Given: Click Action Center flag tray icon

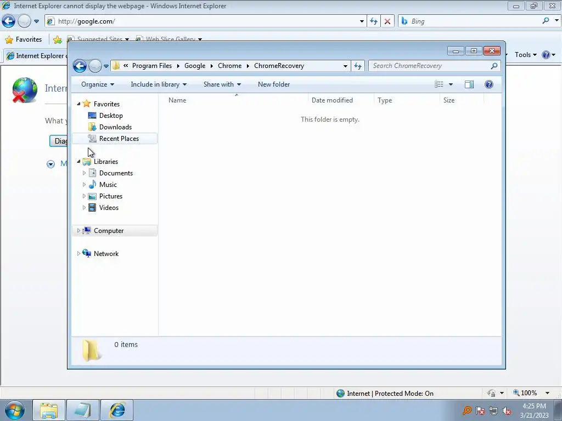Looking at the screenshot, I should tap(480, 411).
